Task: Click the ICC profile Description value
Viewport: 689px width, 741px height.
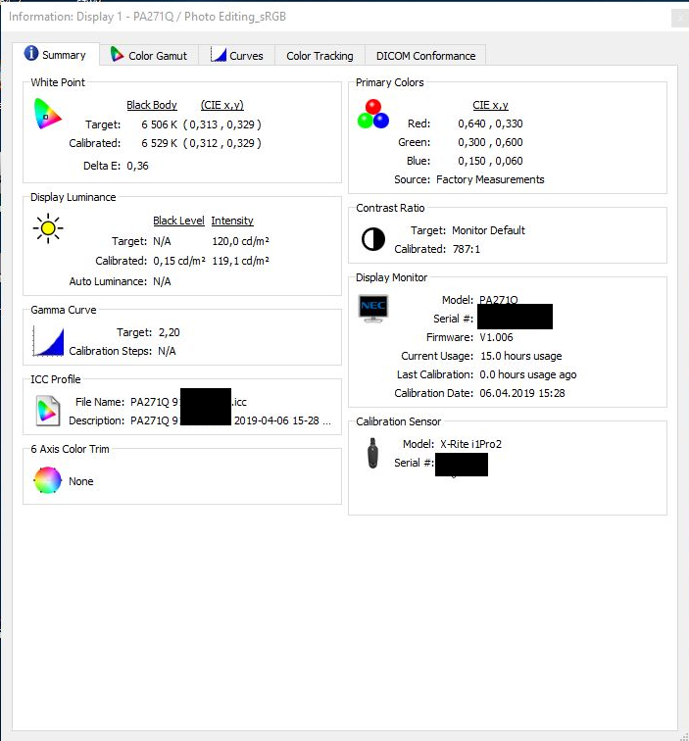Action: click(230, 420)
